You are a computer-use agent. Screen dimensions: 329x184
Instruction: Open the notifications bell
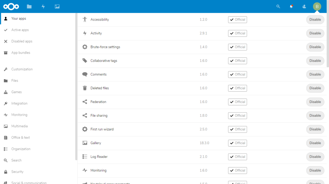coord(291,6)
